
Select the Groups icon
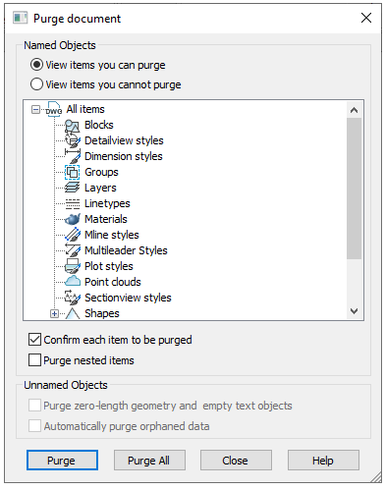(x=72, y=172)
